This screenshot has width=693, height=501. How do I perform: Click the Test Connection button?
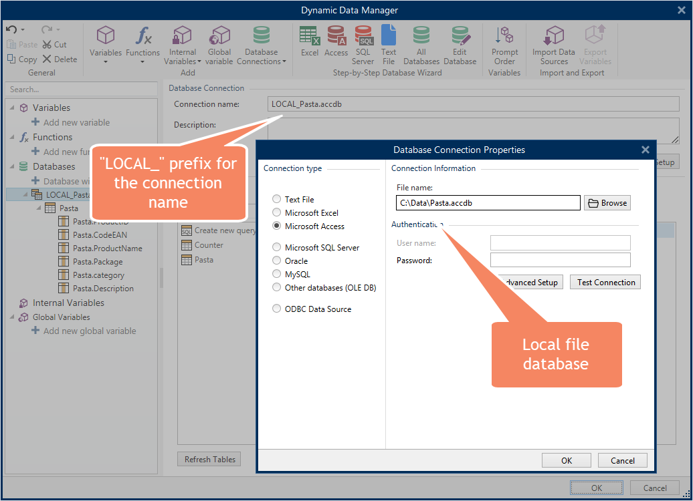[x=605, y=283]
